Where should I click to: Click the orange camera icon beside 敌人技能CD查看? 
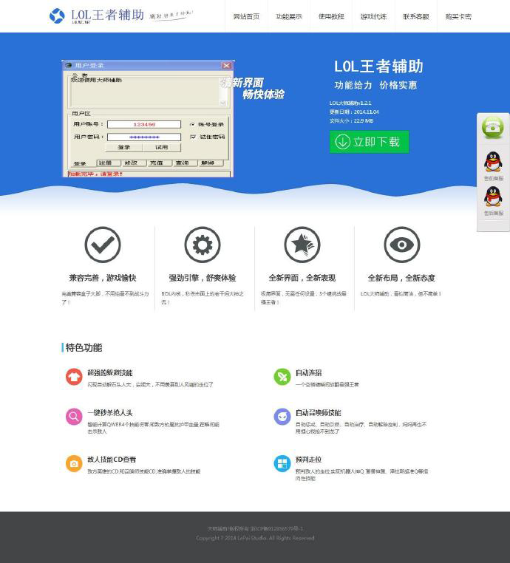[74, 463]
